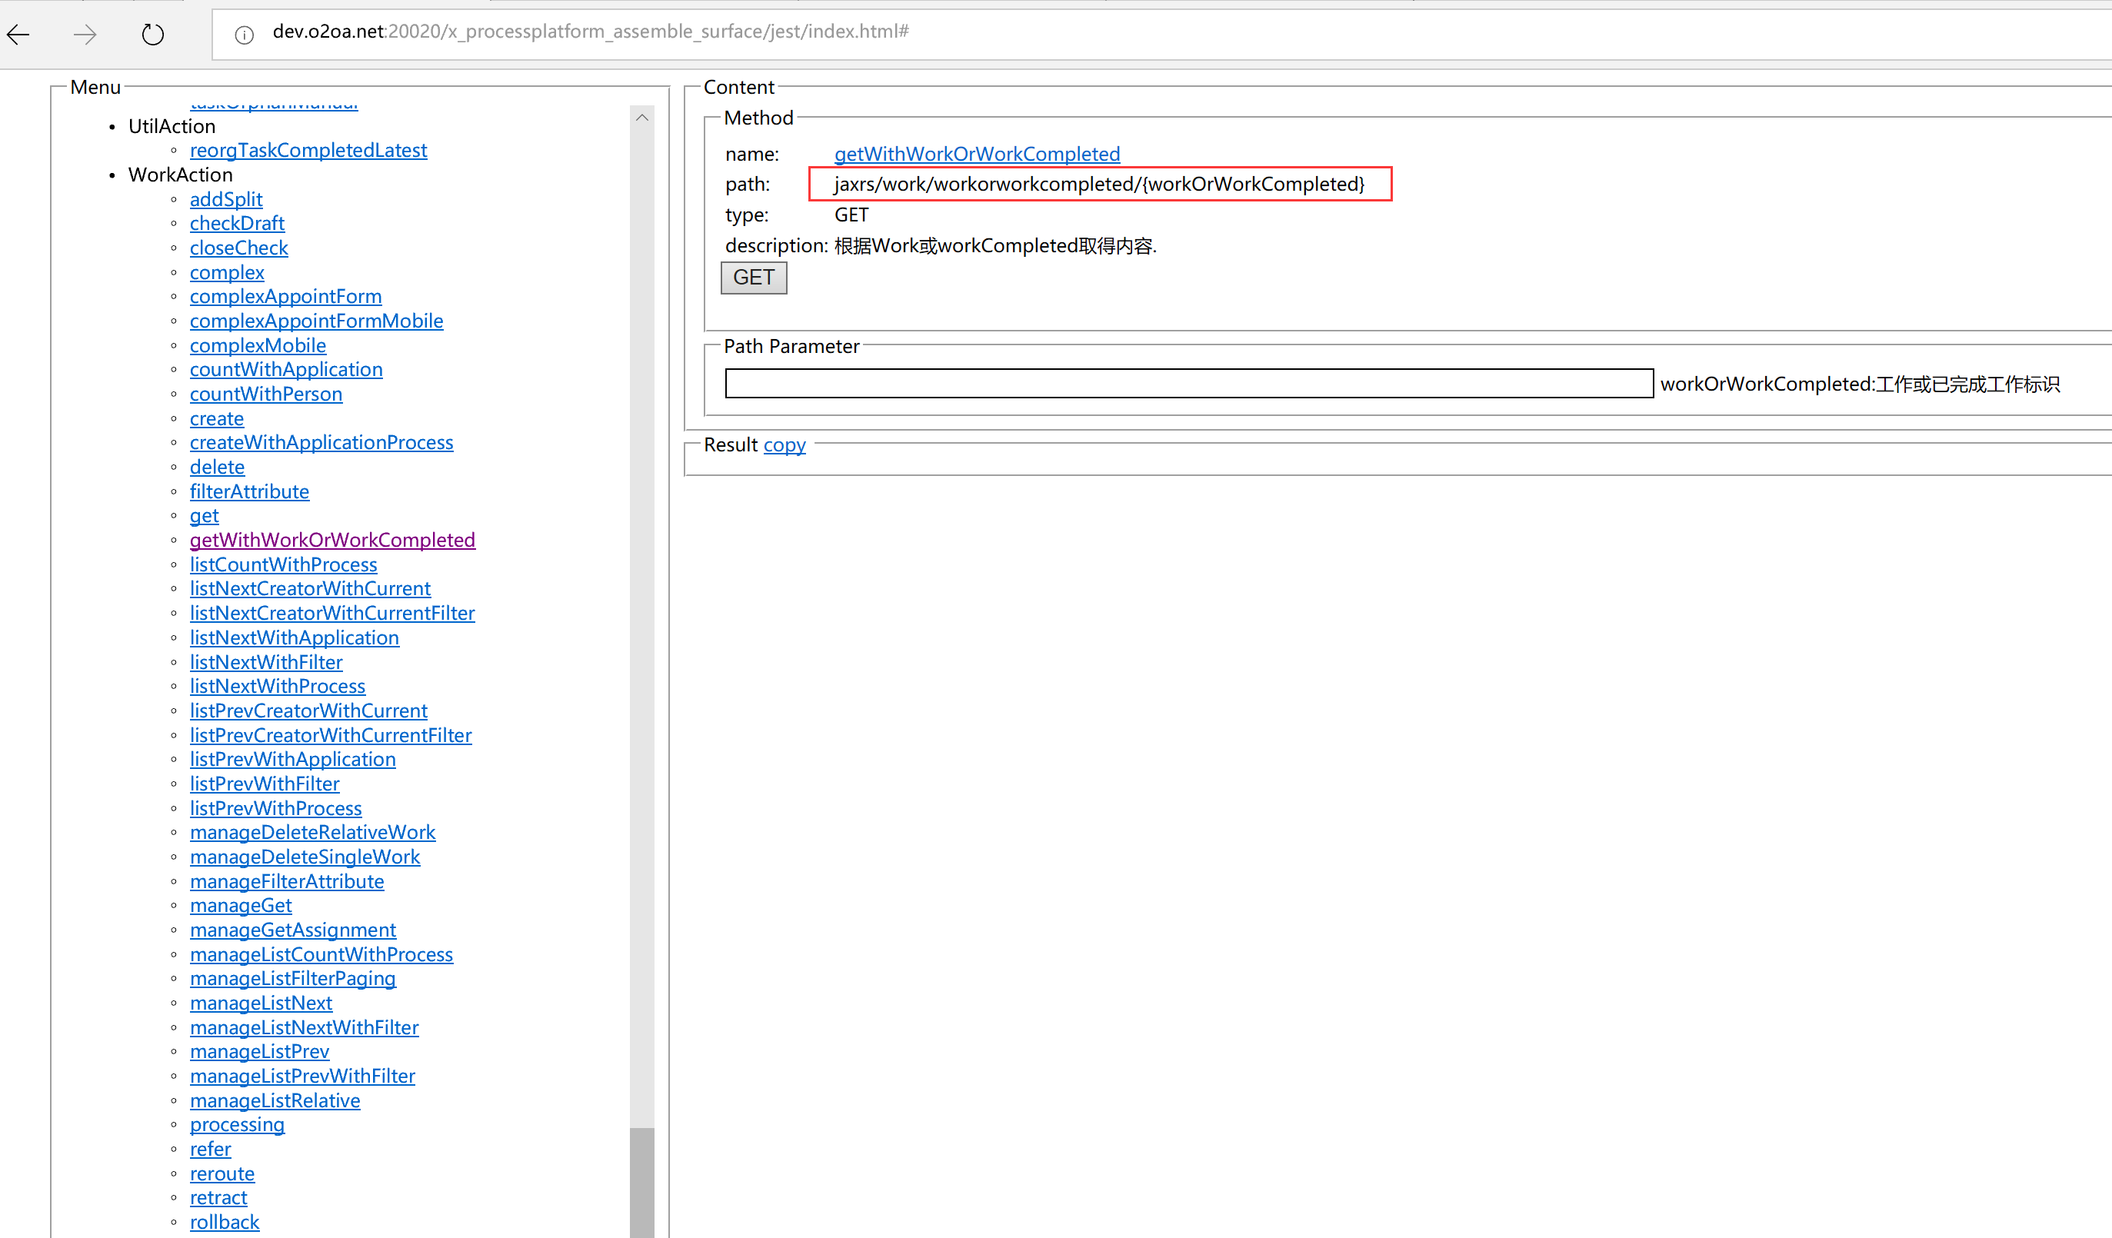
Task: Click the address bar URL text
Action: click(x=591, y=32)
